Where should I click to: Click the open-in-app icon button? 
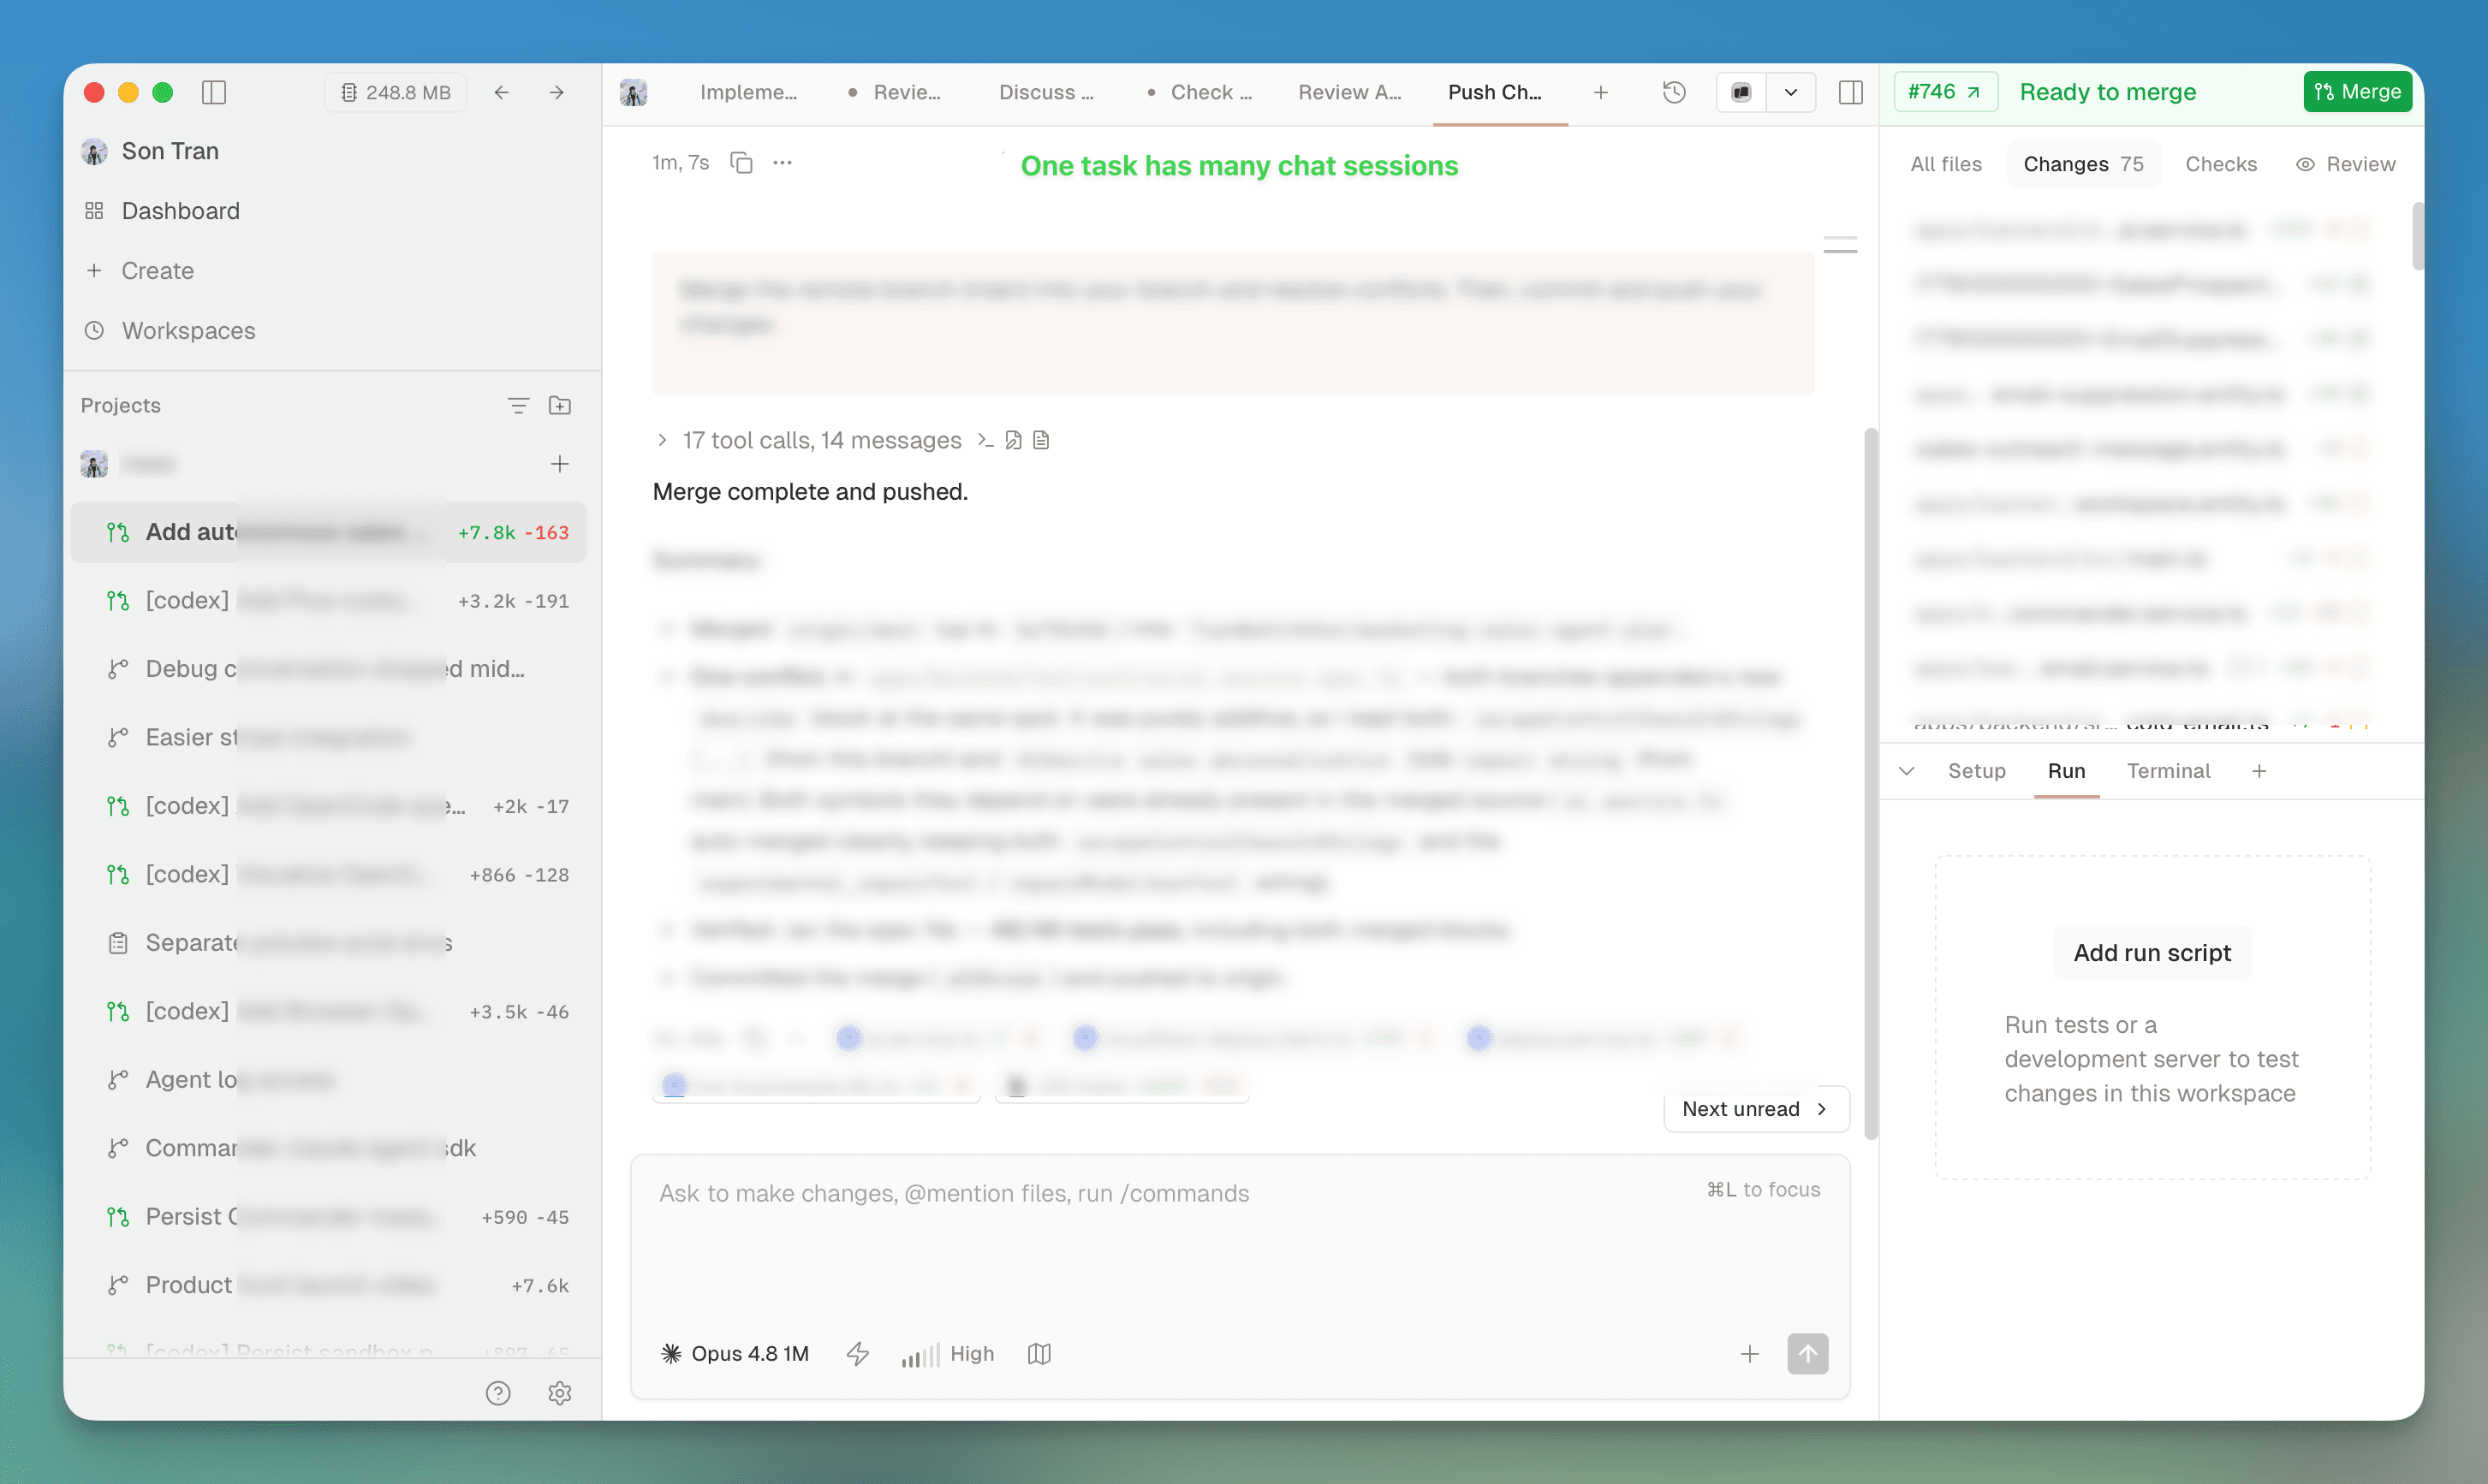[1741, 92]
